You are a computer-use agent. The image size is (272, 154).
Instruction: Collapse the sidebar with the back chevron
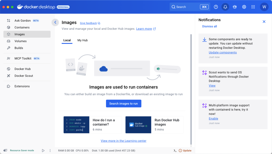(x=55, y=22)
